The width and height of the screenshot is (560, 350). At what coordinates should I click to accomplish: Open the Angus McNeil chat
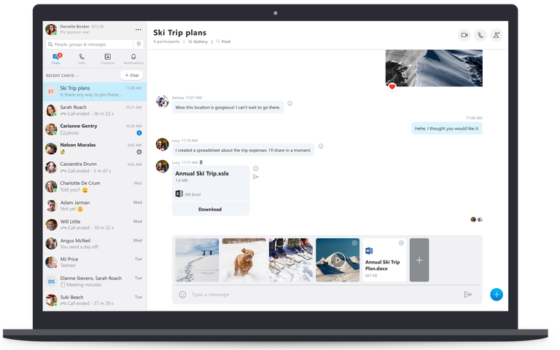point(95,244)
